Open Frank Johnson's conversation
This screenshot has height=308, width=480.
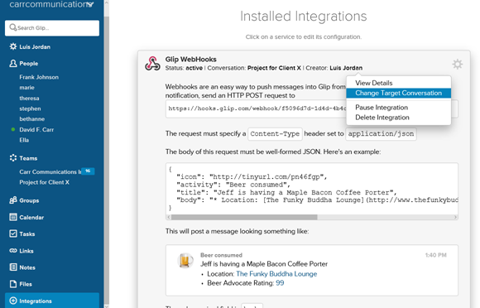[x=39, y=77]
